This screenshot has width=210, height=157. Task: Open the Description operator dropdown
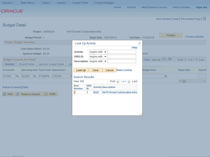click(98, 61)
